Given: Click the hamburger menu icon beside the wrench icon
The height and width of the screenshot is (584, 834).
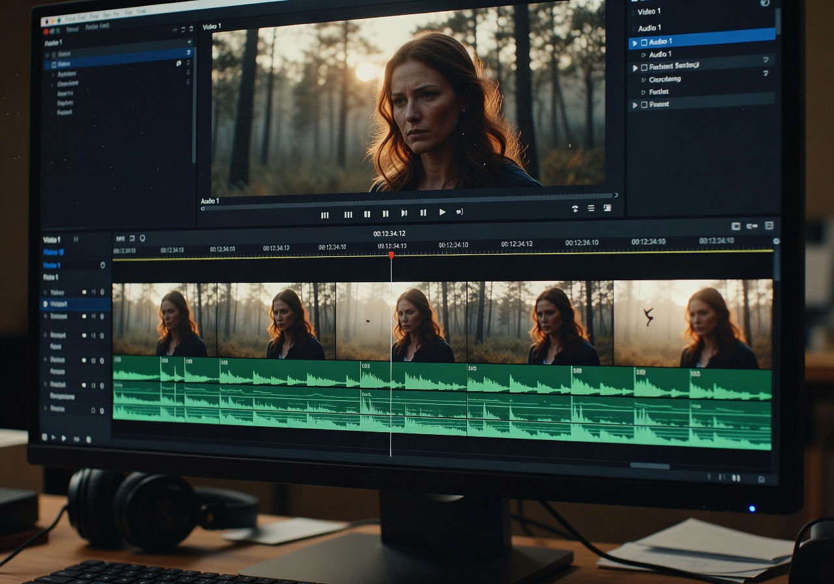Looking at the screenshot, I should [x=591, y=208].
